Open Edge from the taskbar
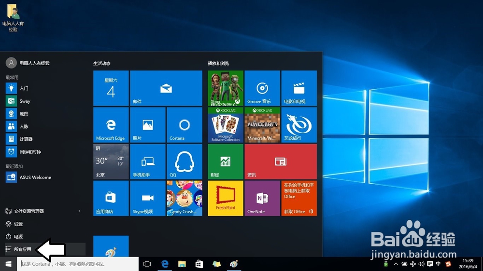 [x=165, y=264]
